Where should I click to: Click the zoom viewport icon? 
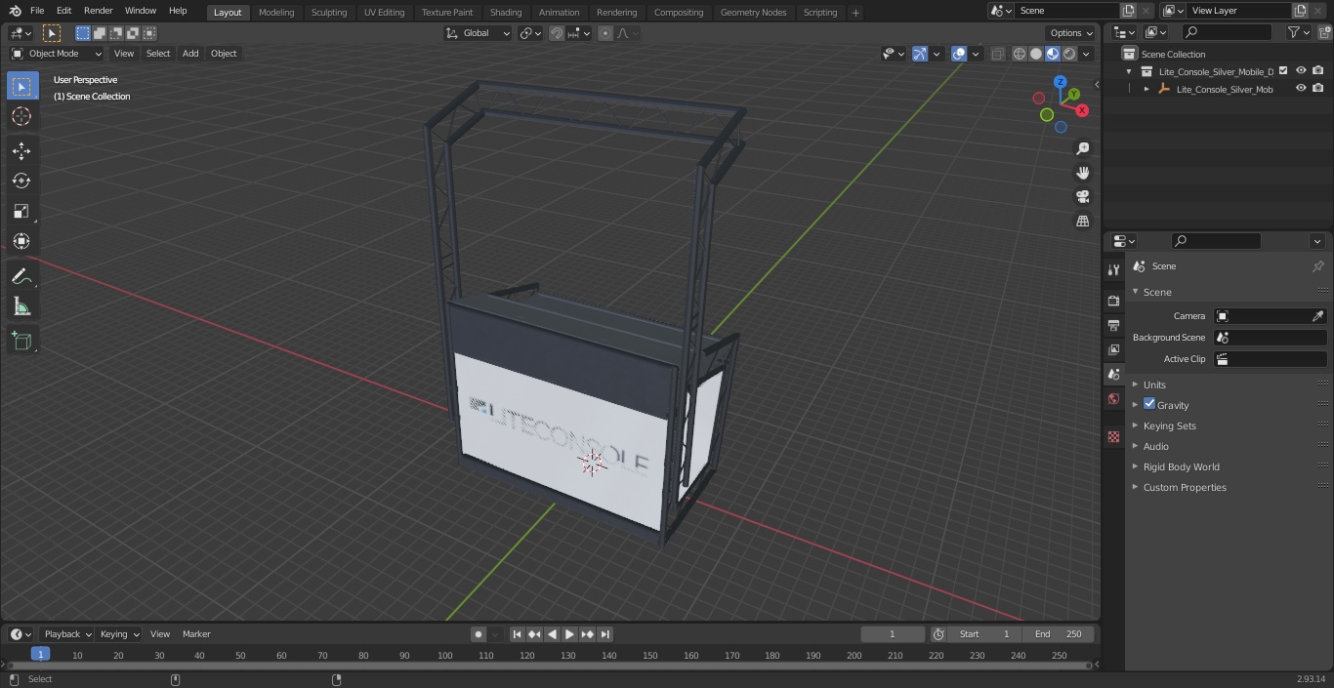click(x=1082, y=148)
